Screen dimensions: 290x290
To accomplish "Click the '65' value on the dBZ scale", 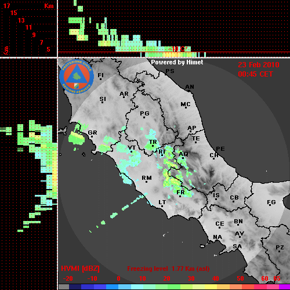I will point(277,278).
